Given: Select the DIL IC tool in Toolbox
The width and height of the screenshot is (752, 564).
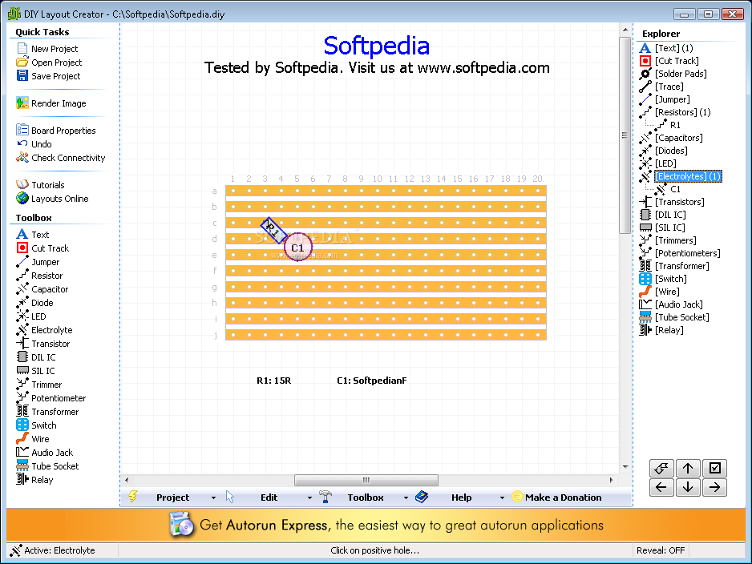Looking at the screenshot, I should pos(35,357).
